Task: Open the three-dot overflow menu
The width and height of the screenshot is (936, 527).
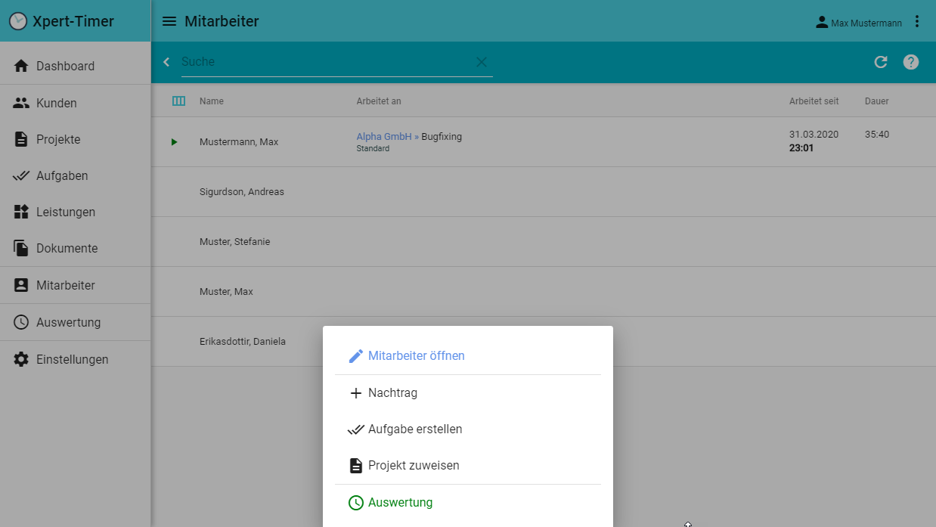Action: coord(917,22)
